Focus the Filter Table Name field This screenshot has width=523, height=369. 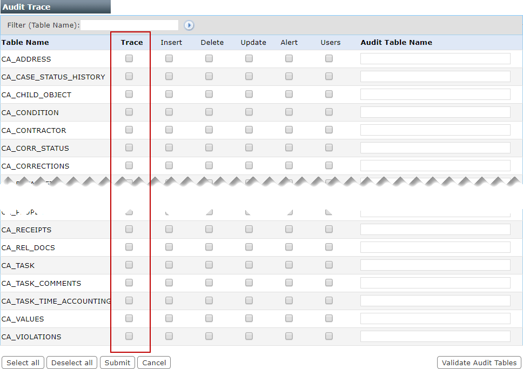(130, 25)
